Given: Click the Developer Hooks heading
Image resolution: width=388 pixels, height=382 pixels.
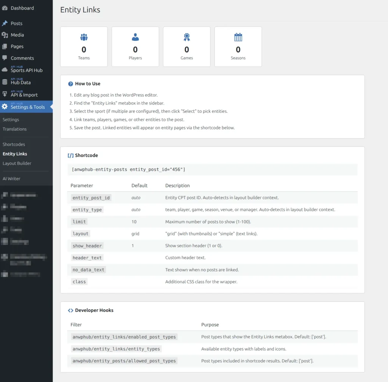Looking at the screenshot, I should point(94,310).
